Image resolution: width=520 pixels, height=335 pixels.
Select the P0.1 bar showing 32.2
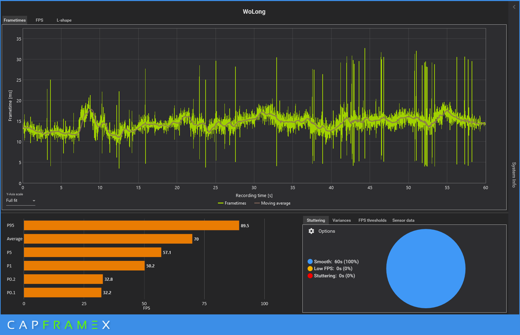tap(63, 292)
